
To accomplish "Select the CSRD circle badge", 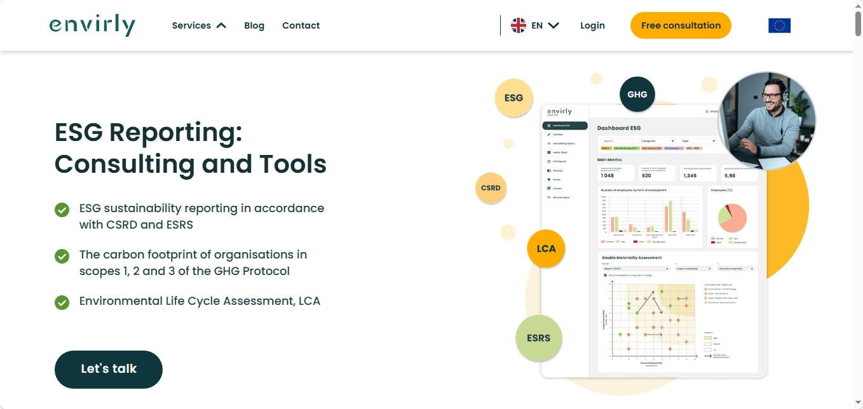I will coord(491,188).
